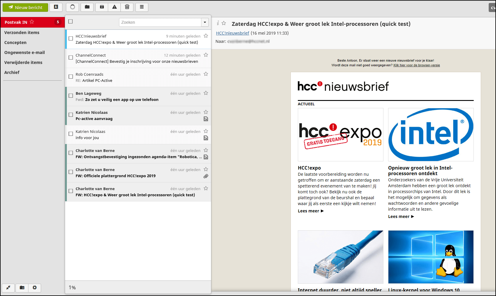
Task: Star the info voor jou message
Action: [206, 131]
